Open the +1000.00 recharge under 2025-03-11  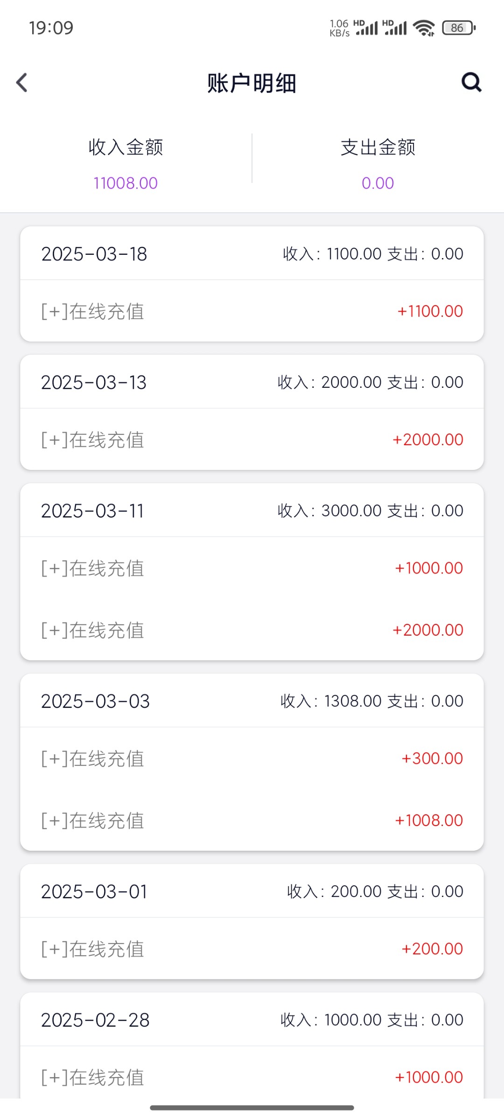click(x=252, y=568)
